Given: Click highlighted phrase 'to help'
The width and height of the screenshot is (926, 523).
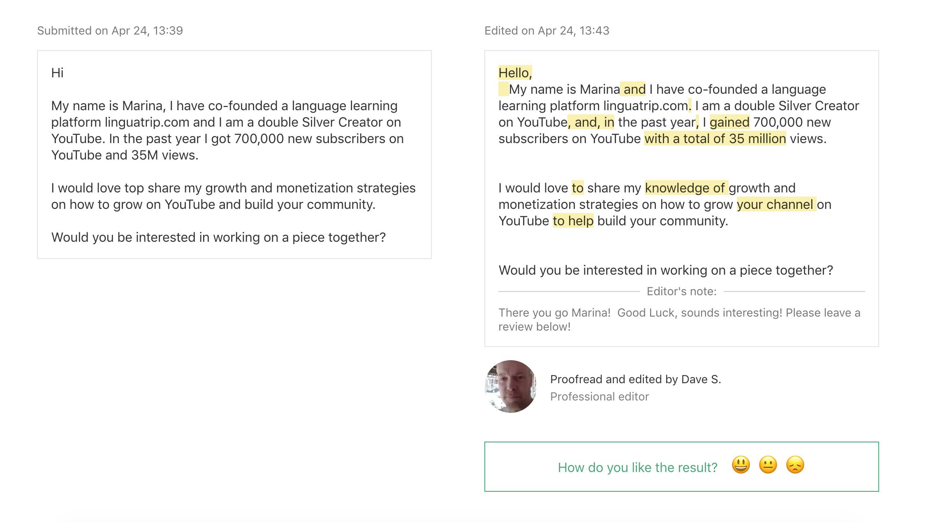Looking at the screenshot, I should [573, 221].
